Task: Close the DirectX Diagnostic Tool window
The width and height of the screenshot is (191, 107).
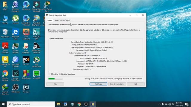Action: (143, 15)
